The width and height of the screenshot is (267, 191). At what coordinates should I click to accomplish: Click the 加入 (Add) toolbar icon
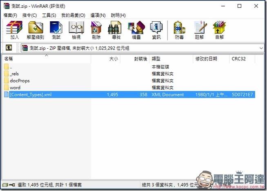coord(14,30)
